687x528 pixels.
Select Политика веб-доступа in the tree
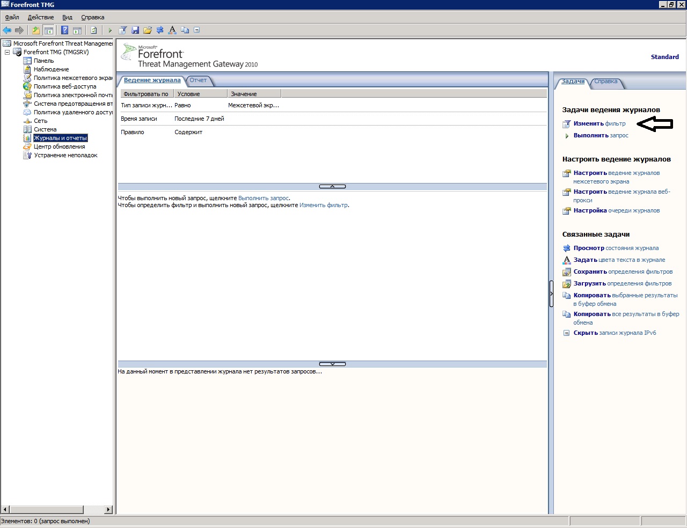[x=65, y=86]
